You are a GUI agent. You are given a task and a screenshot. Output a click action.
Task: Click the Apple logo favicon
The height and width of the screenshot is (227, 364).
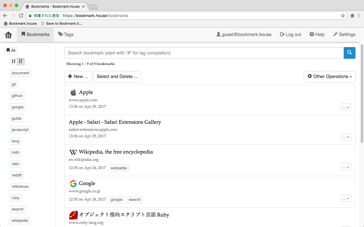73,92
